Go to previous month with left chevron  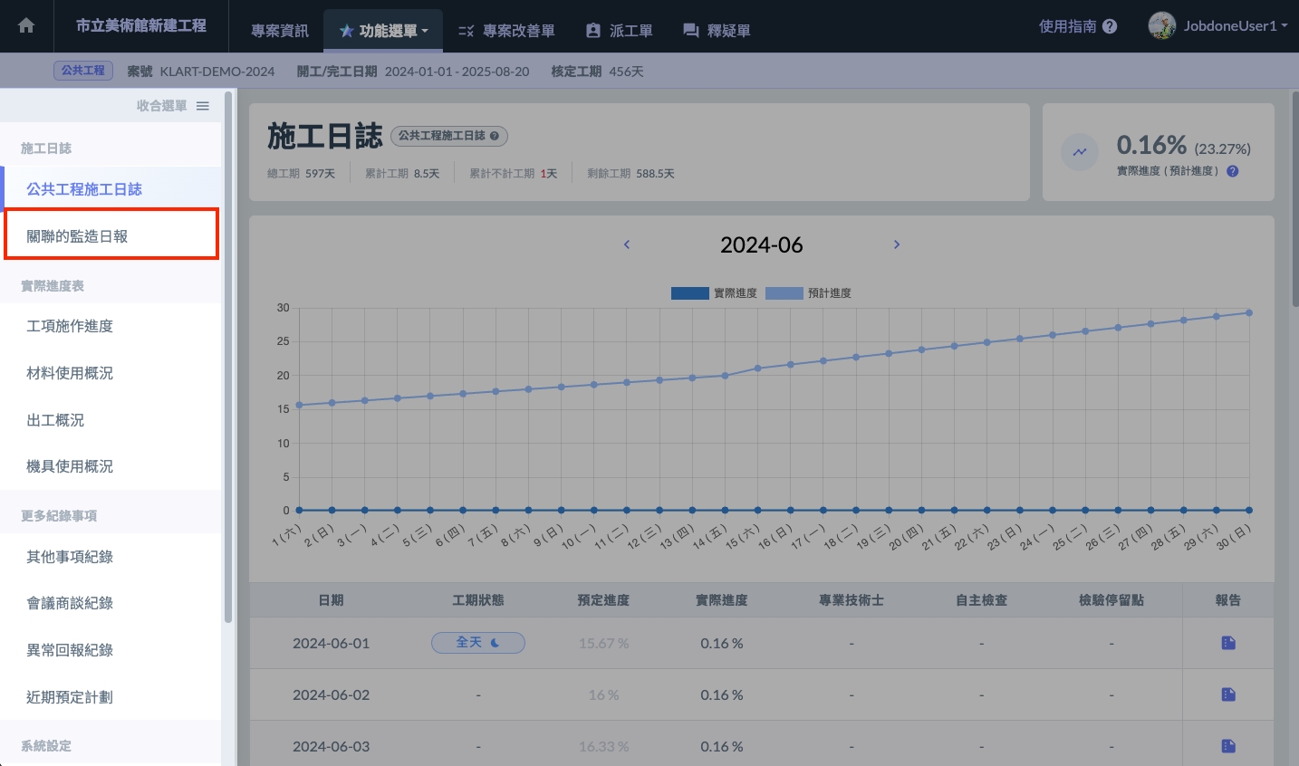tap(627, 244)
